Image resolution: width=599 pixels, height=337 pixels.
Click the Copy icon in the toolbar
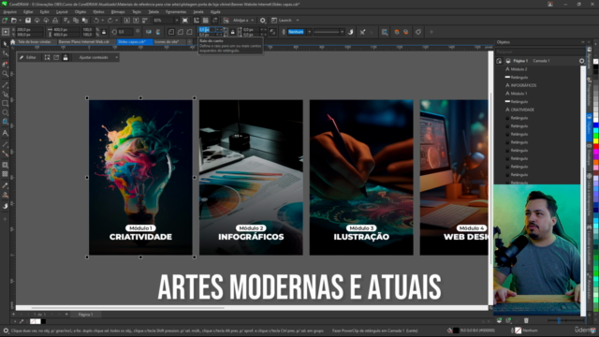point(76,21)
